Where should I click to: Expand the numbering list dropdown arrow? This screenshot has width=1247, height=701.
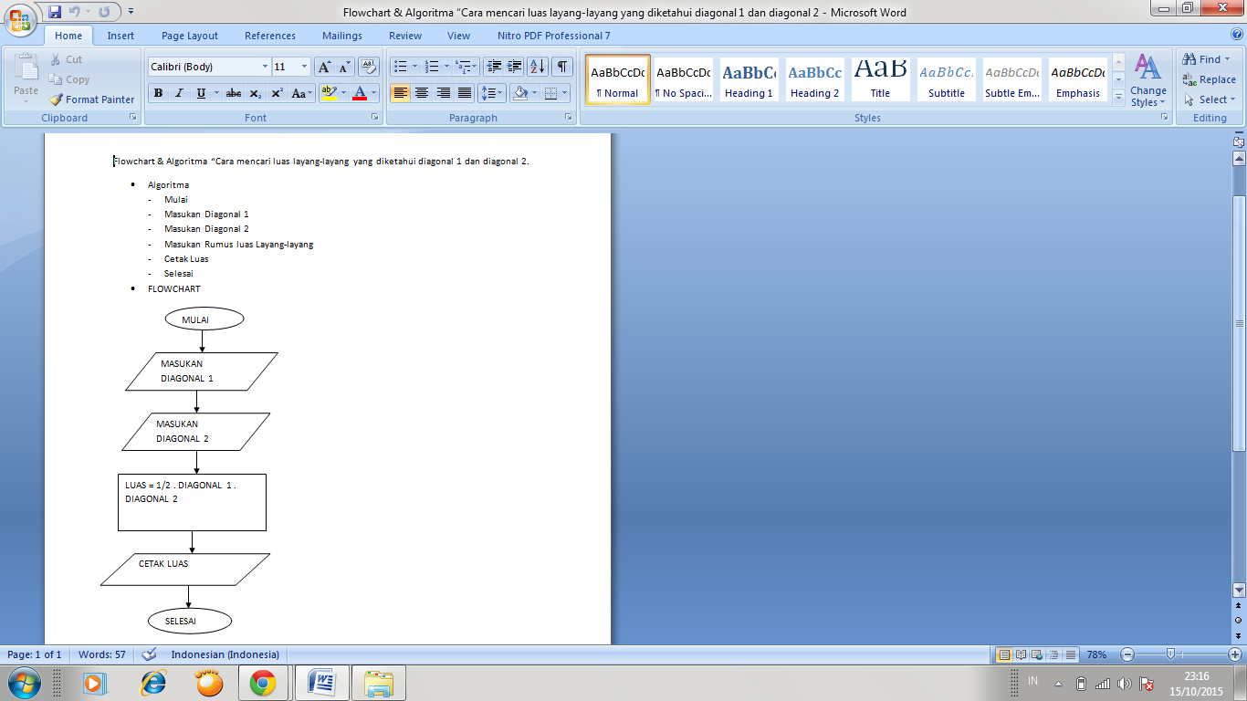click(x=446, y=67)
